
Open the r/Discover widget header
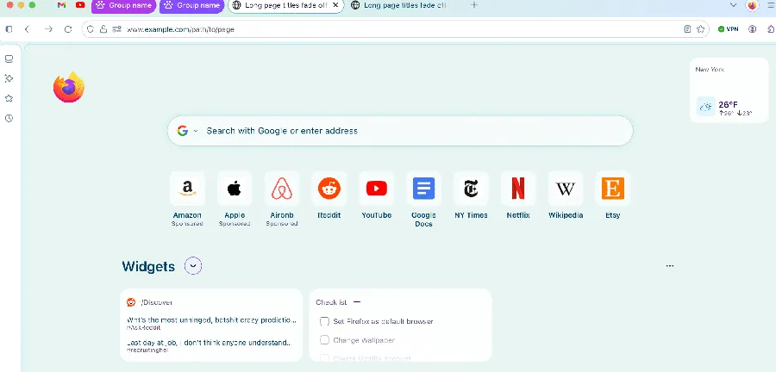150,302
